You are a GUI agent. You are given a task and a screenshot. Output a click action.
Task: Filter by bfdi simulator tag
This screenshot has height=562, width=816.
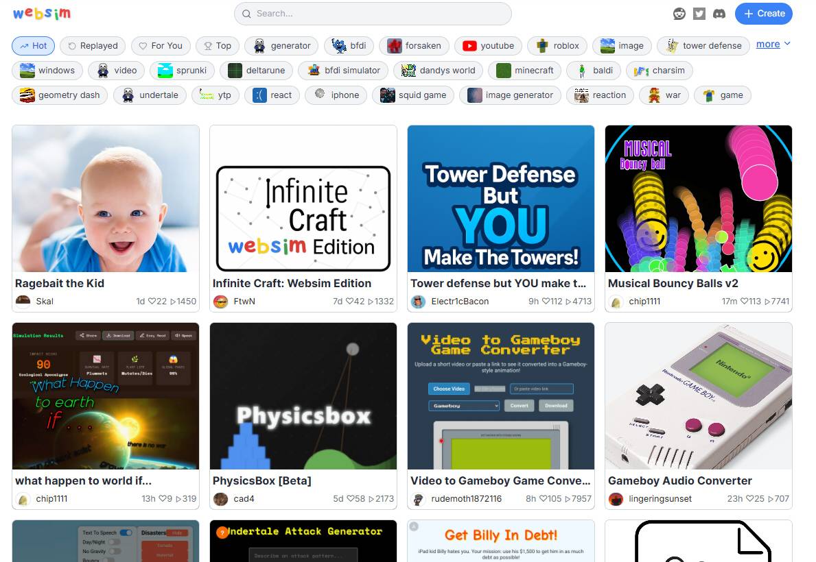pyautogui.click(x=343, y=70)
